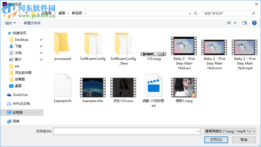Select Baby 2 - First Step Main 16x9.avi

184,53
